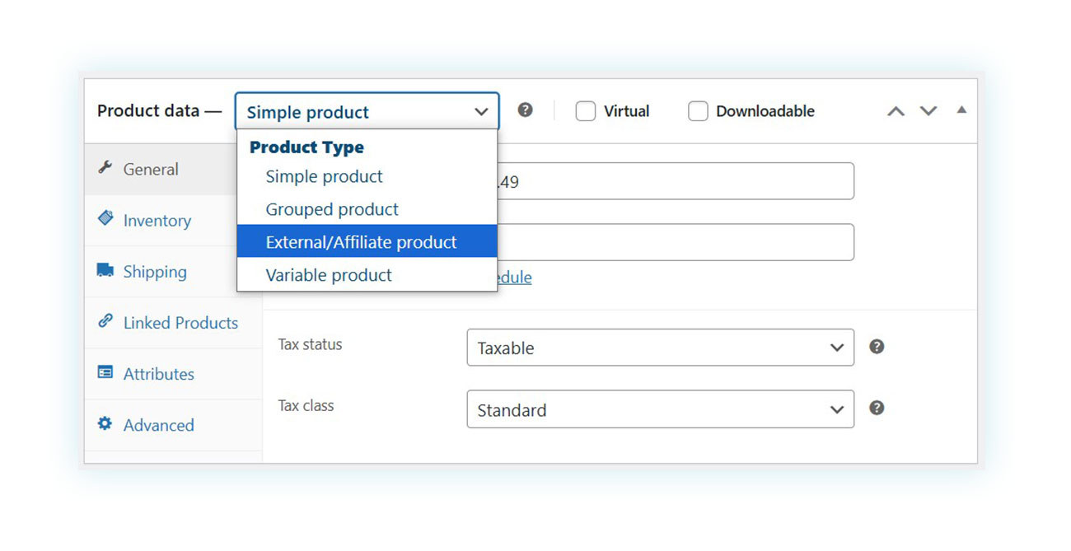Click the Attributes list icon
Screen dimensions: 1071x551
point(105,372)
